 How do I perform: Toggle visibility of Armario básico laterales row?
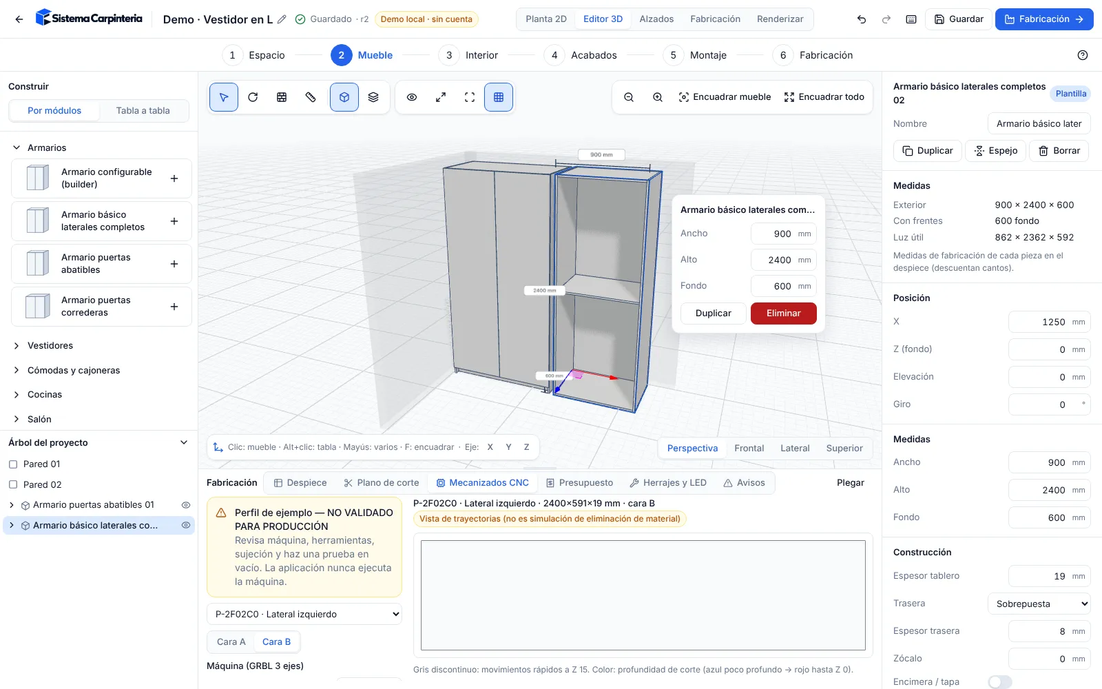point(186,526)
